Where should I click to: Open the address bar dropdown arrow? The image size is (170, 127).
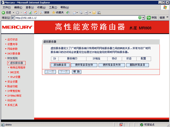(143, 17)
